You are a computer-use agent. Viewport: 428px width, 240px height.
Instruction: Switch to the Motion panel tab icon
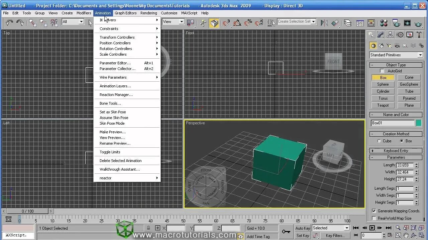pyautogui.click(x=400, y=35)
